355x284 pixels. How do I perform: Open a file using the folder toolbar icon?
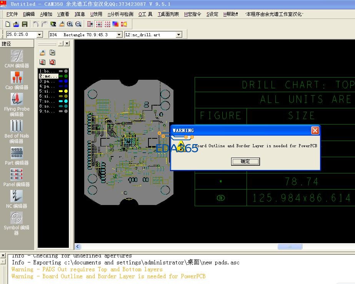click(16, 24)
